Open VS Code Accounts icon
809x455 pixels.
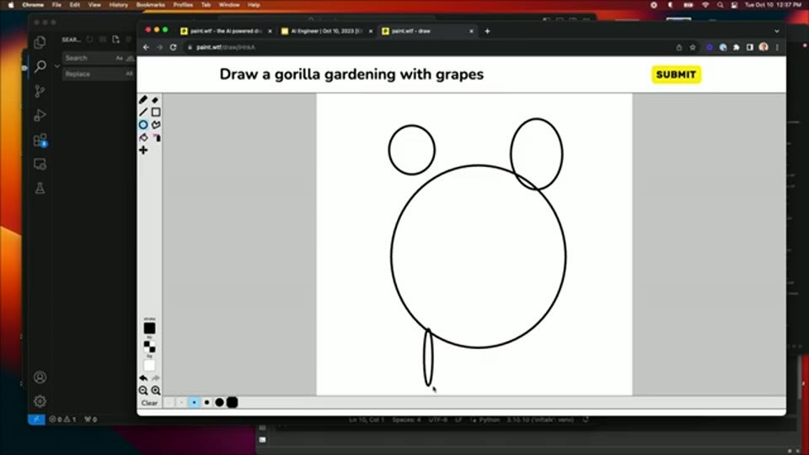(40, 377)
